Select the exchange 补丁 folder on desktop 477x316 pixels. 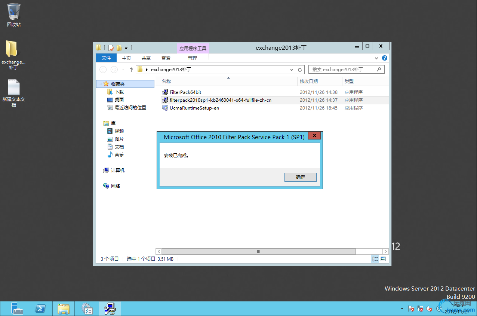13,55
